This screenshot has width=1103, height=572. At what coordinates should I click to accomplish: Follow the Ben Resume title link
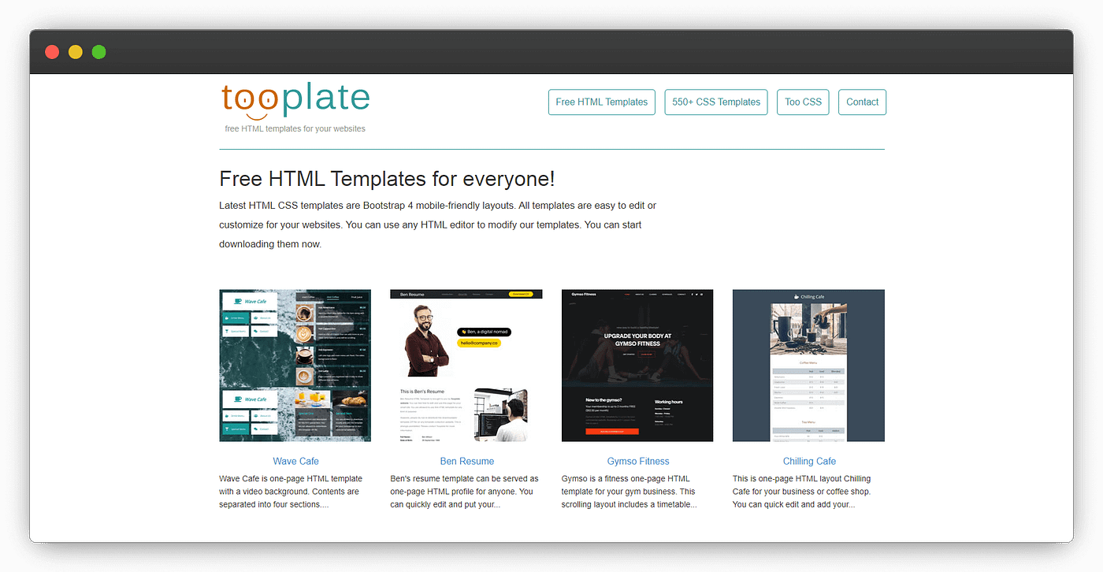[x=467, y=461]
